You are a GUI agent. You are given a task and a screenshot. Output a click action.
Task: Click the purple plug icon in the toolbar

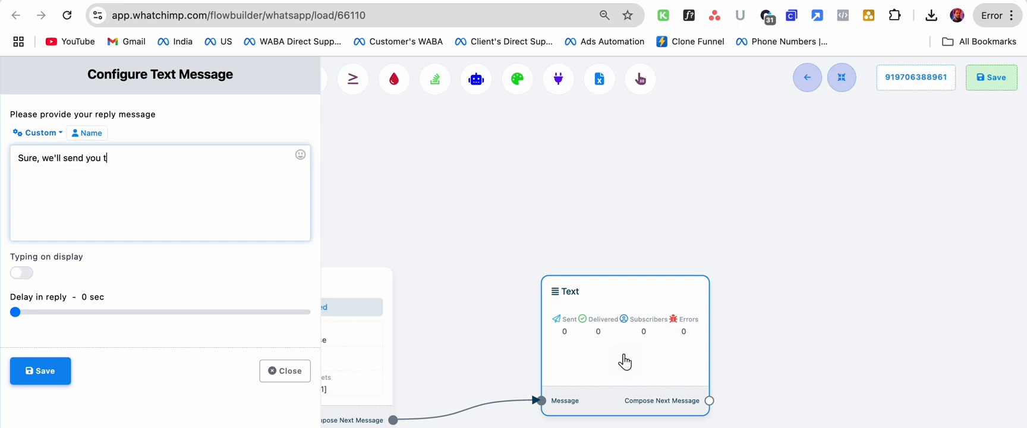pyautogui.click(x=559, y=78)
